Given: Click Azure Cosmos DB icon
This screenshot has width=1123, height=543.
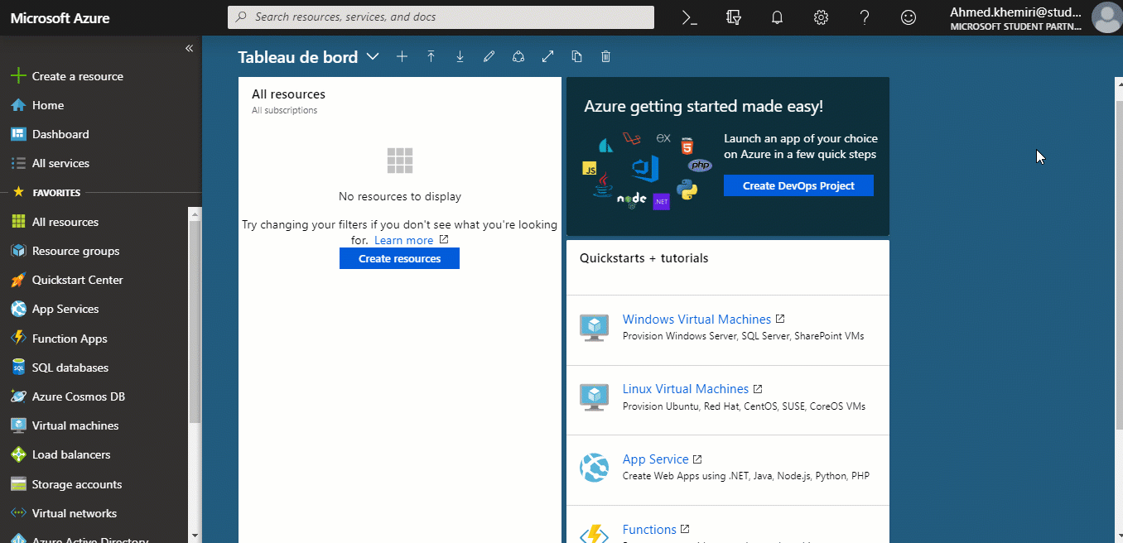Looking at the screenshot, I should (18, 396).
